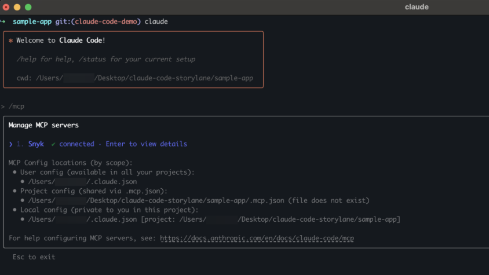This screenshot has height=275, width=489.
Task: Open the Claude Code MCP docs link
Action: click(x=257, y=238)
